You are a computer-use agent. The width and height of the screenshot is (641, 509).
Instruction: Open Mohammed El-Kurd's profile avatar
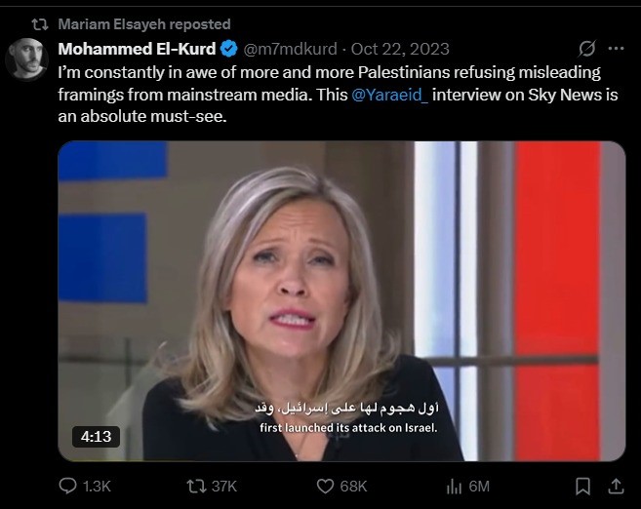(26, 59)
